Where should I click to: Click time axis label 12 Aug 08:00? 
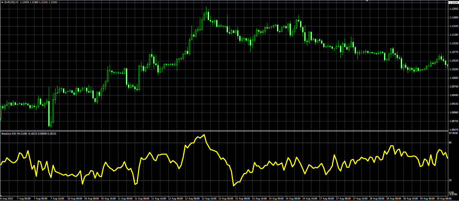192,199
